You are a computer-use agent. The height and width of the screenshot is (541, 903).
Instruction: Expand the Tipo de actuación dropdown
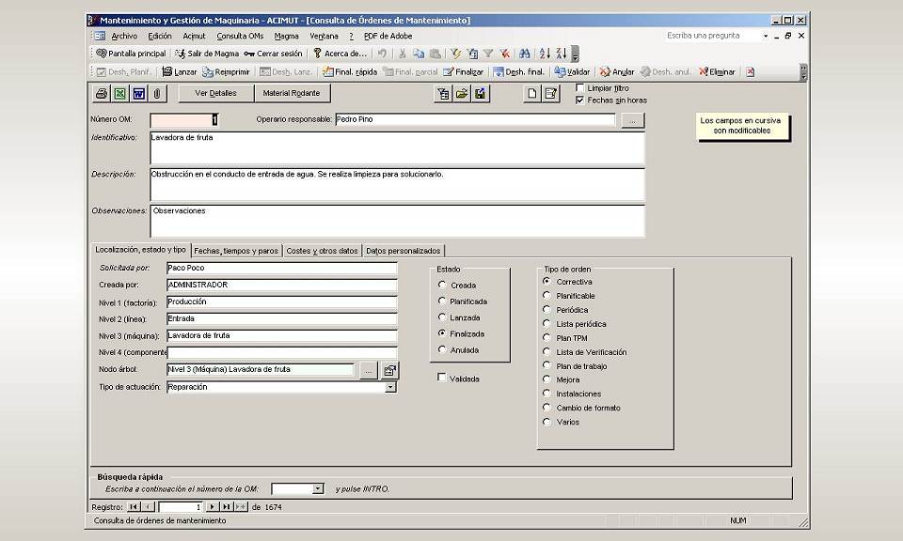coord(391,388)
